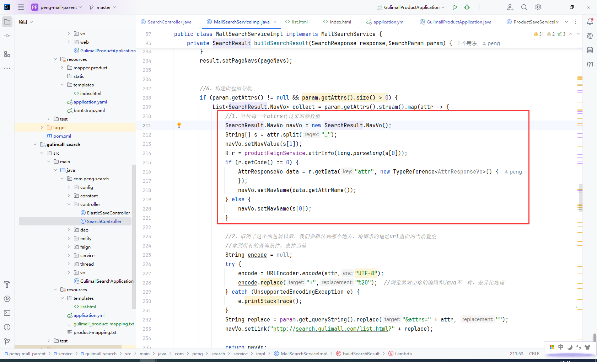597x362 pixels.
Task: Collapse the com.peng.search package
Action: (62, 179)
